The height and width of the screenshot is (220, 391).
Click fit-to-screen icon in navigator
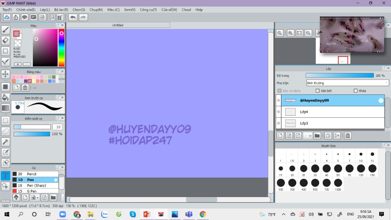(x=299, y=33)
